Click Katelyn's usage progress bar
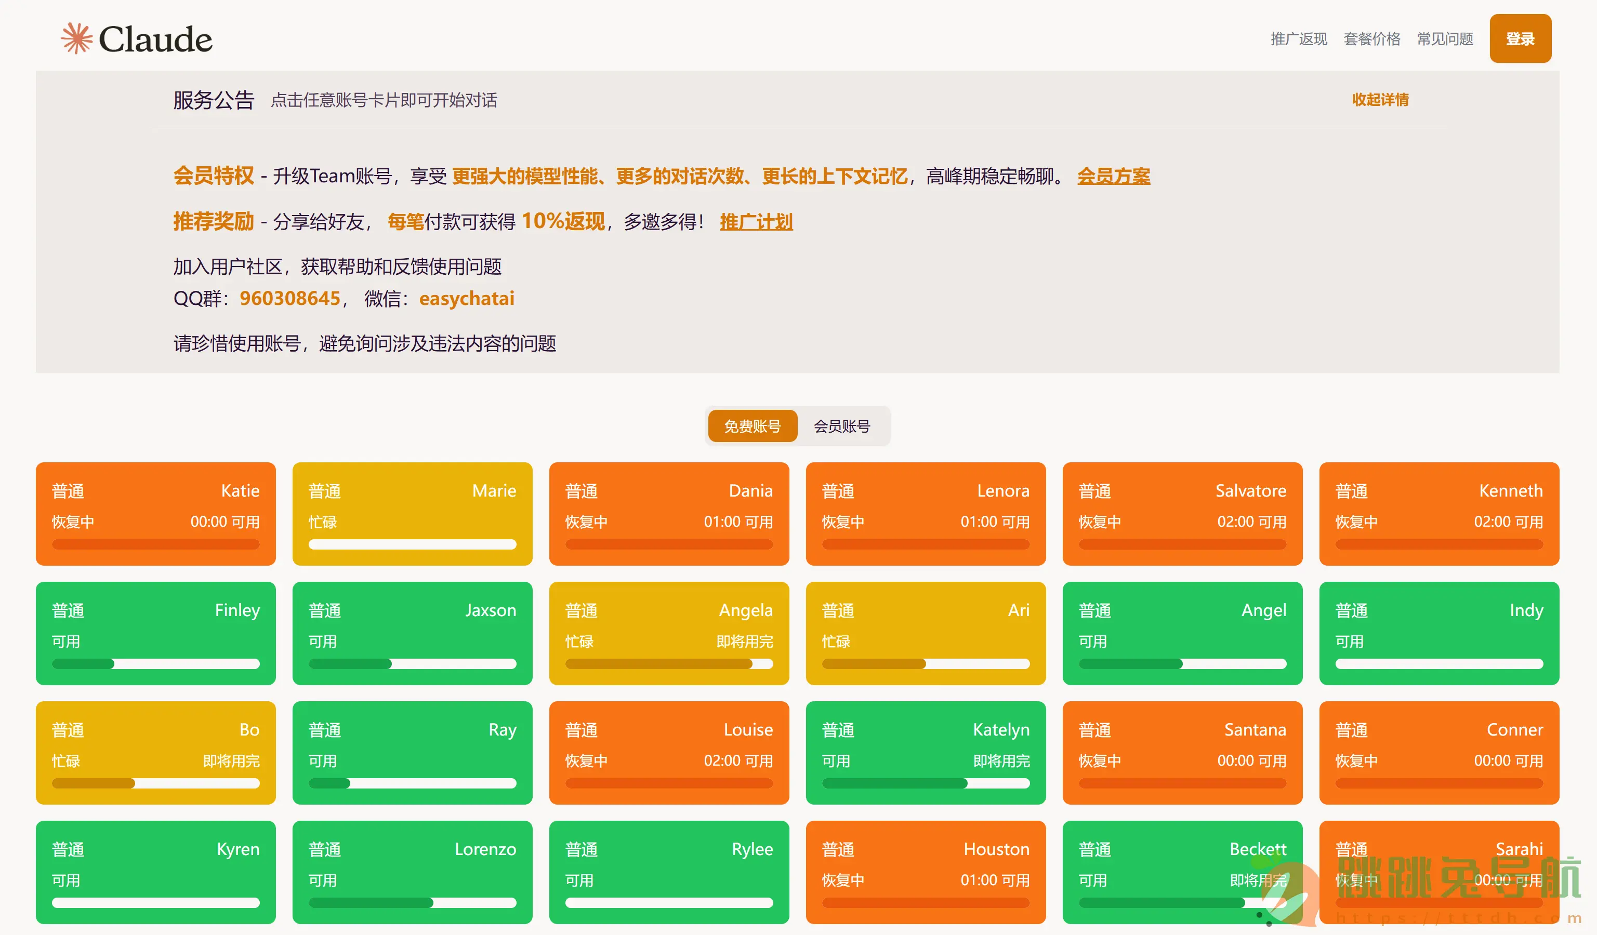 point(926,784)
